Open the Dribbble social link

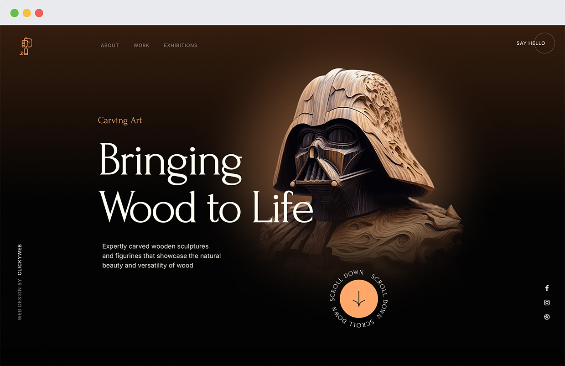[547, 317]
